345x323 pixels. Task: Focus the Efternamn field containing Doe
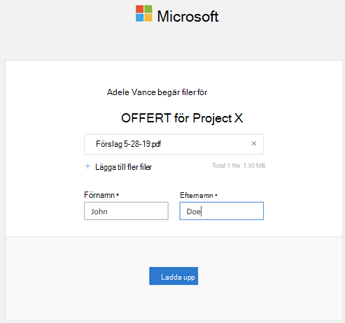click(222, 211)
